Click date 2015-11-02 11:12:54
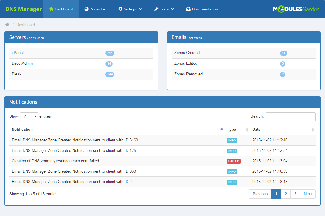This screenshot has height=216, width=325. click(270, 150)
